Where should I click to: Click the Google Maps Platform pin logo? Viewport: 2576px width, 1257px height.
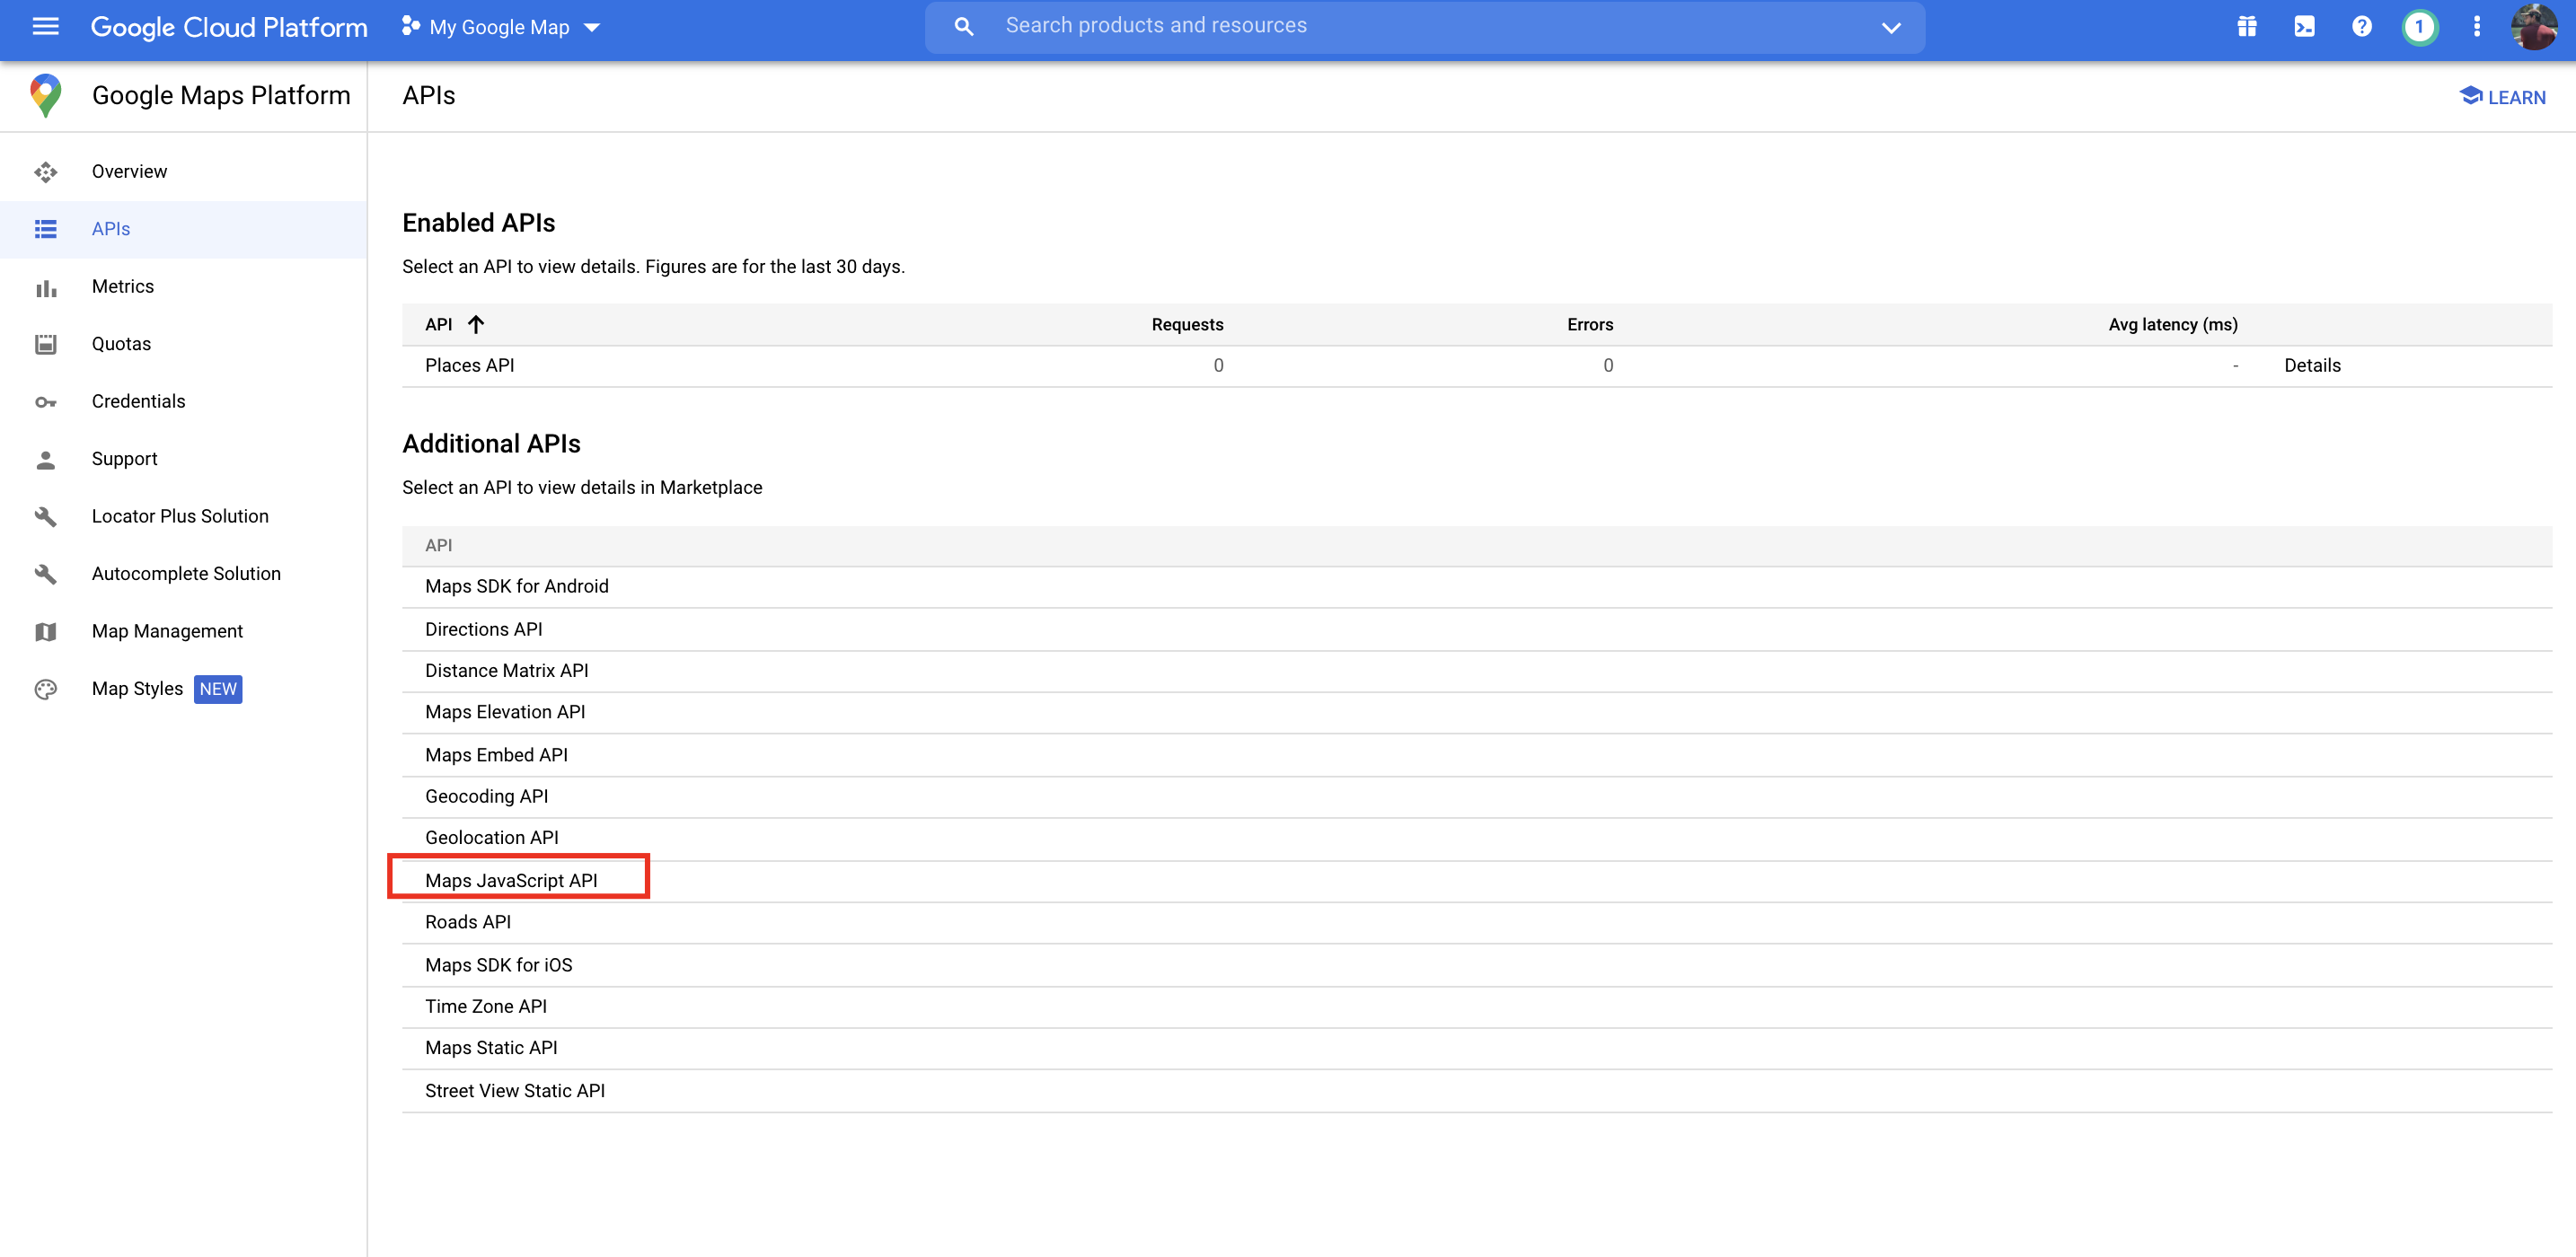(x=45, y=96)
